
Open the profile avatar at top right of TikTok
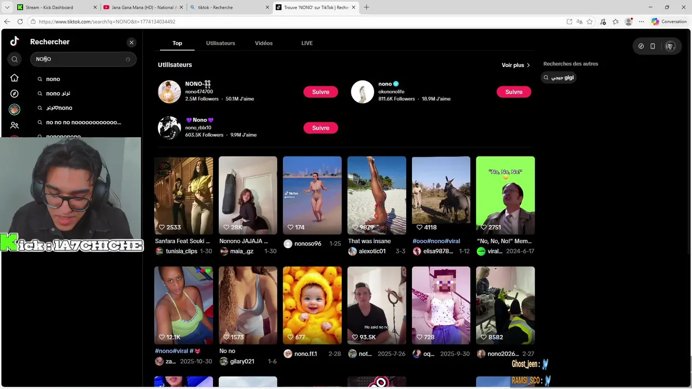pos(670,46)
